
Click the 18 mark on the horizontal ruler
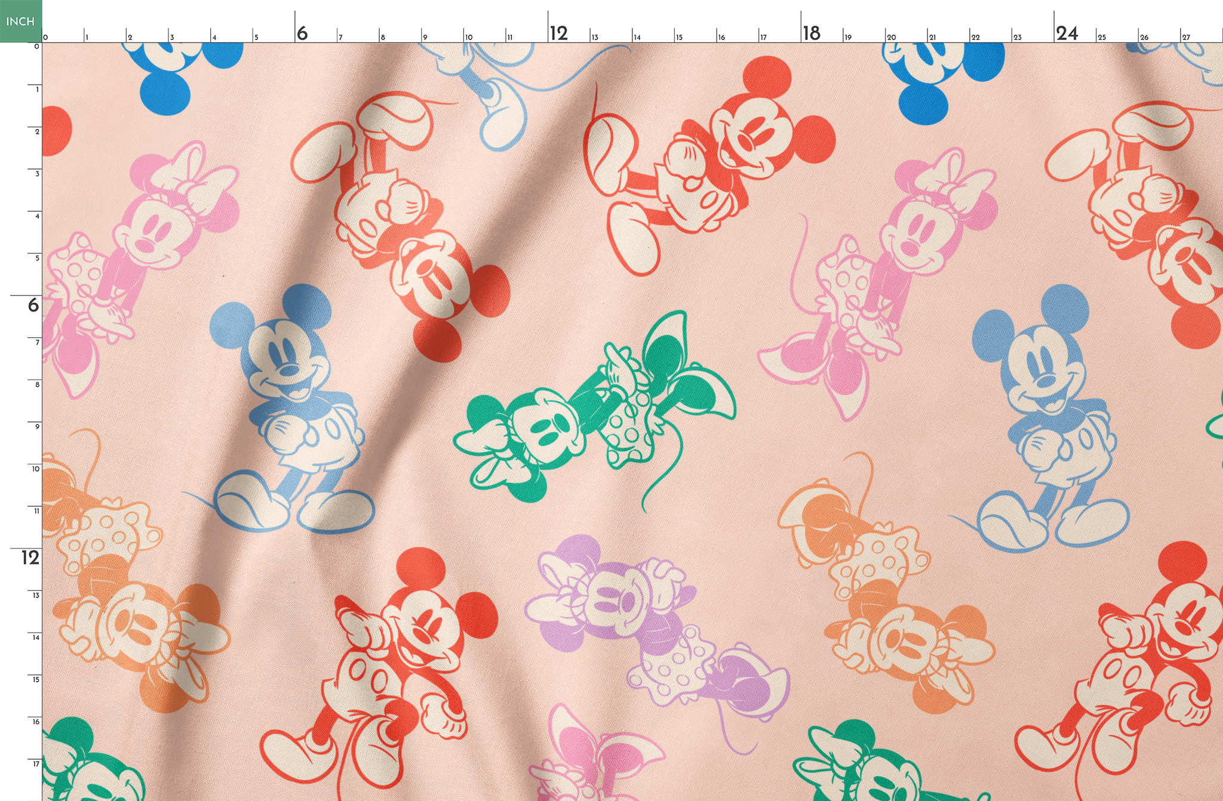point(812,33)
